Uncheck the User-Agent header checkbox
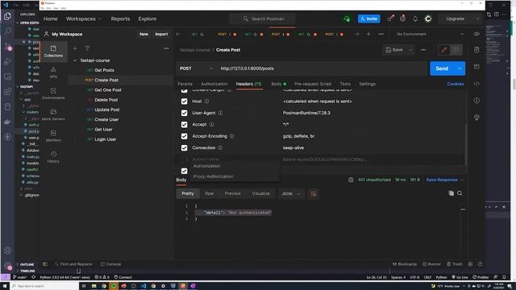The image size is (516, 290). 185,113
